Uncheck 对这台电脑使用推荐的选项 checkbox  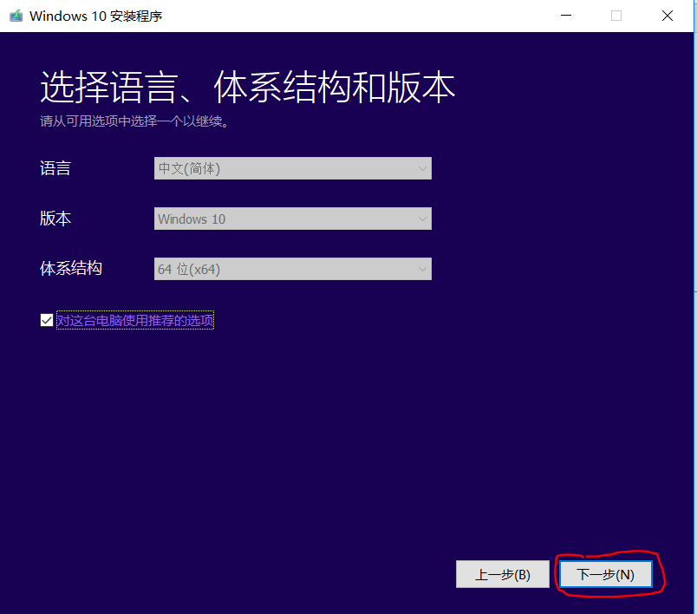point(47,320)
